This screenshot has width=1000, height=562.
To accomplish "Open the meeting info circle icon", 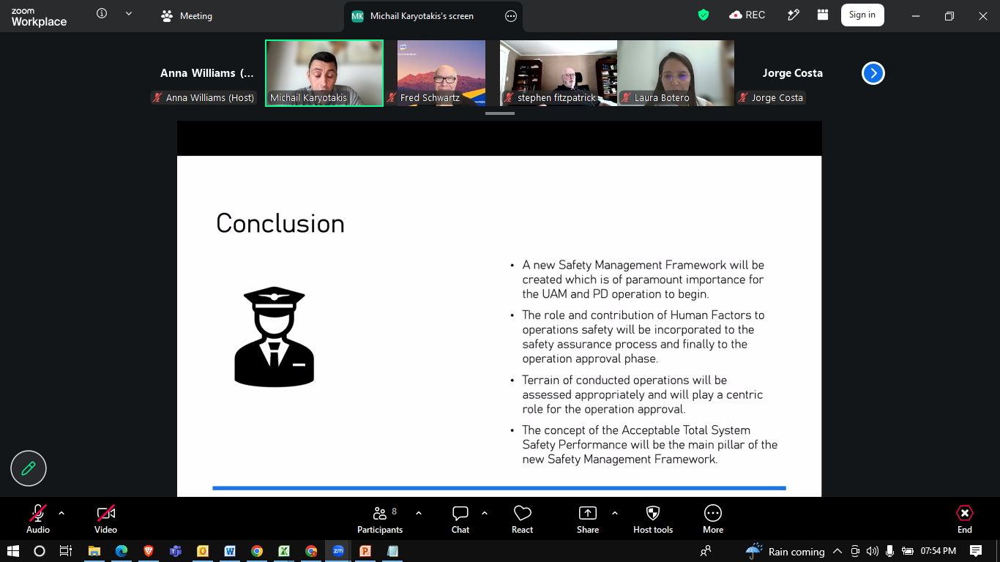I will [x=102, y=14].
